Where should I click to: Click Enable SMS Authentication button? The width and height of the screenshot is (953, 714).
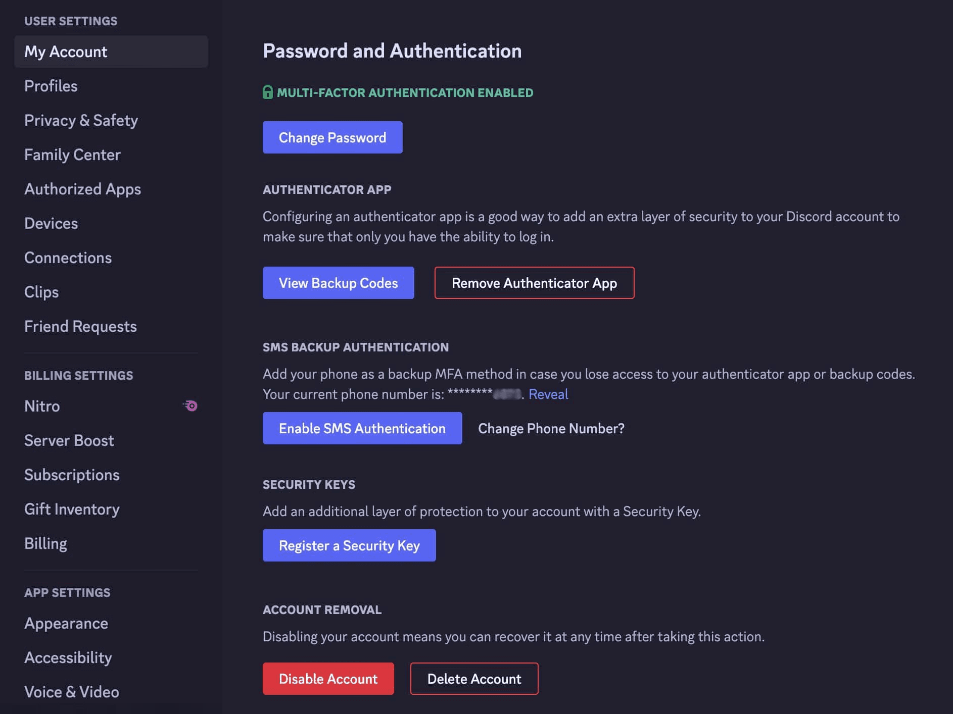362,428
